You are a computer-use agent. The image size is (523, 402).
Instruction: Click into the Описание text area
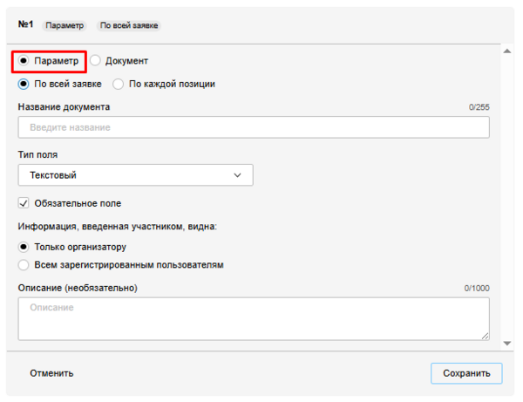point(253,318)
